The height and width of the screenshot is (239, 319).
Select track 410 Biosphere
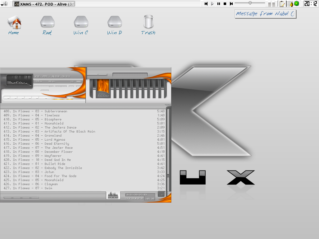[x=84, y=119]
